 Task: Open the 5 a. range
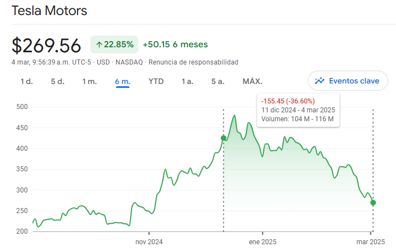click(218, 81)
